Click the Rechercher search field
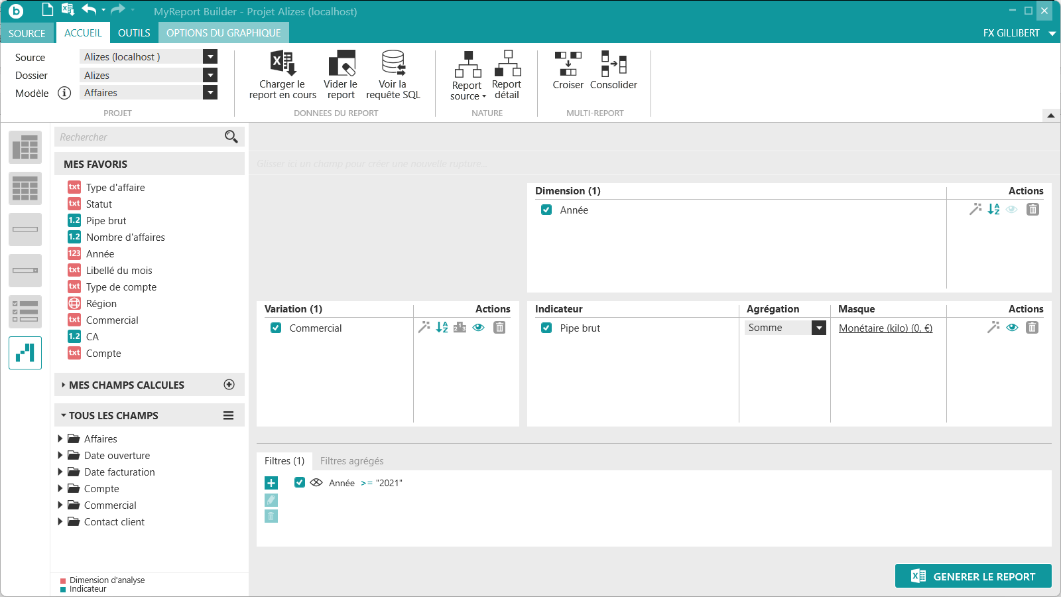 (139, 137)
